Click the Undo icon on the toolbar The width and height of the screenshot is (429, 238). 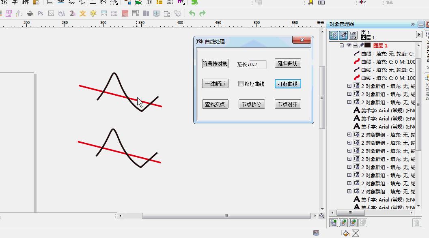tap(192, 13)
